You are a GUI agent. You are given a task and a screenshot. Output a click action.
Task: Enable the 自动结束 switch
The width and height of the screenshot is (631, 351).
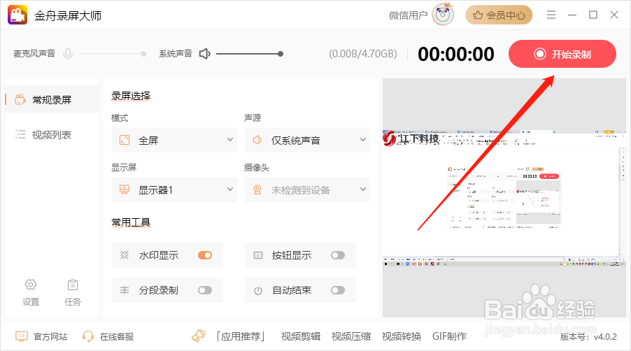coord(338,290)
